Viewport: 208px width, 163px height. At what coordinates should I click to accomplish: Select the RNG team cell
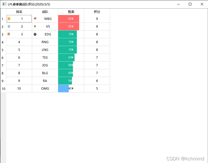(45, 42)
